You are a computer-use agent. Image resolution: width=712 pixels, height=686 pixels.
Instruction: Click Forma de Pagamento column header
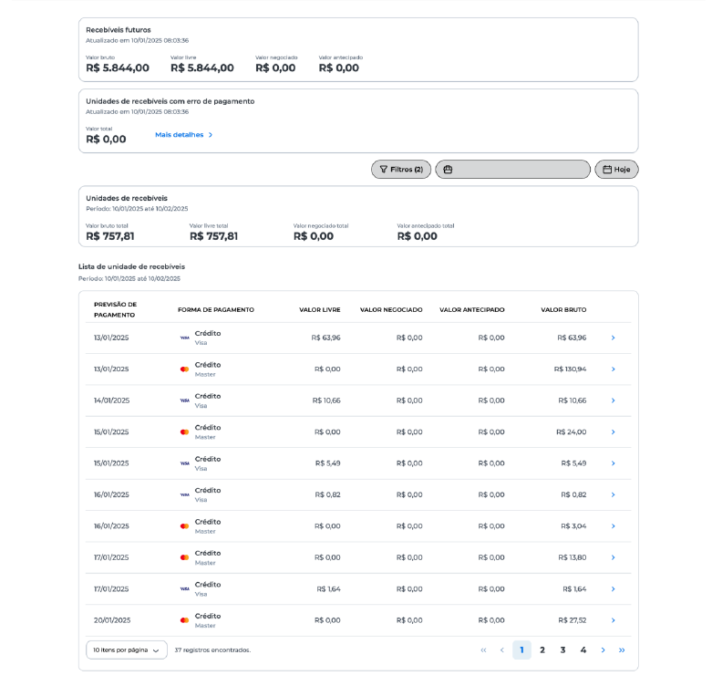[216, 310]
